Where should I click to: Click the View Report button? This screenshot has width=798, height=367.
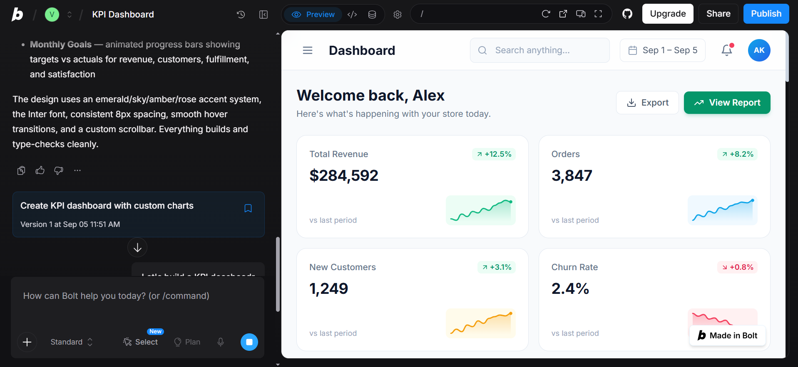pyautogui.click(x=727, y=103)
